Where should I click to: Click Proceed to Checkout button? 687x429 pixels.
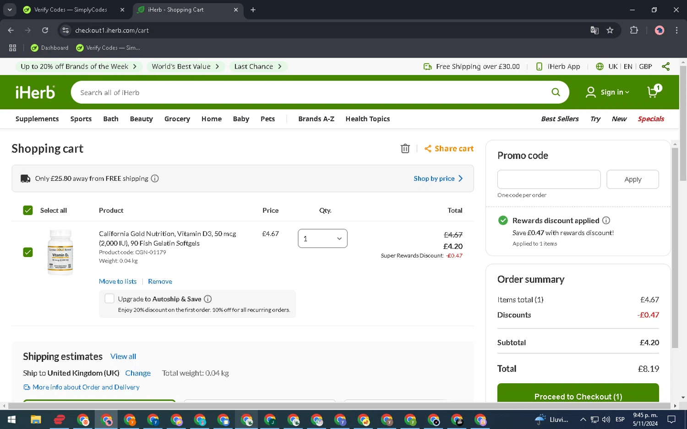pos(578,394)
